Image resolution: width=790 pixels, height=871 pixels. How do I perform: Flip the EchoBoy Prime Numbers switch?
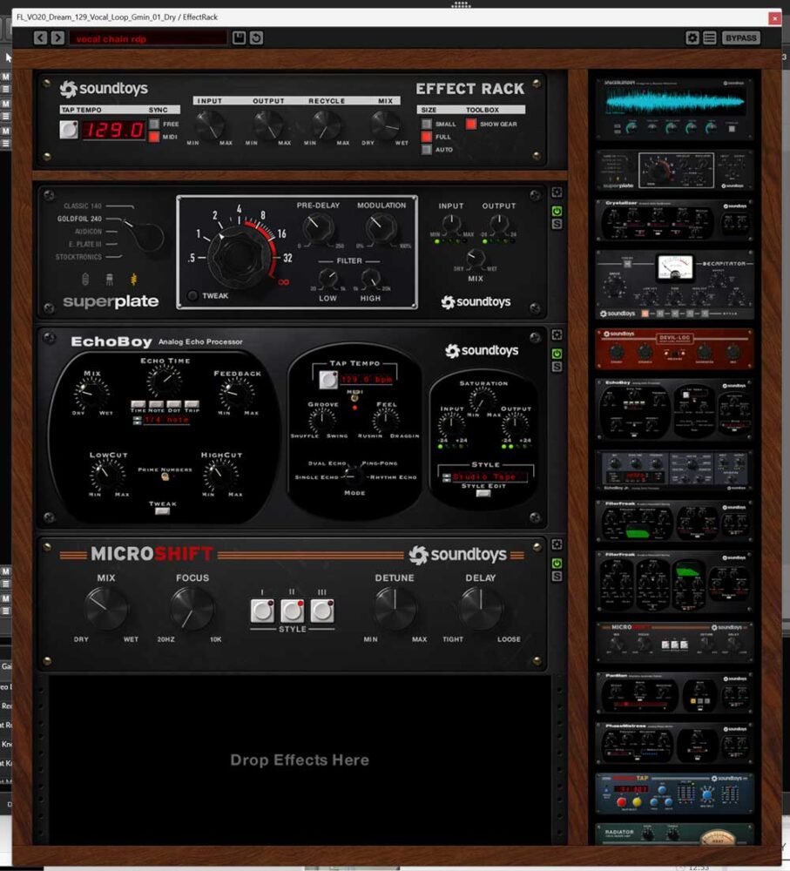(165, 476)
